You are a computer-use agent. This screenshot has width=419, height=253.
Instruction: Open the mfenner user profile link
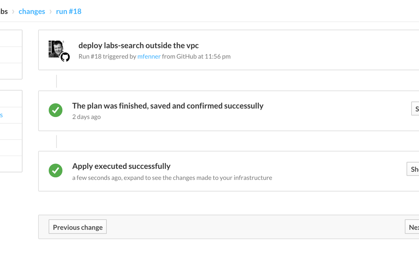tap(149, 56)
